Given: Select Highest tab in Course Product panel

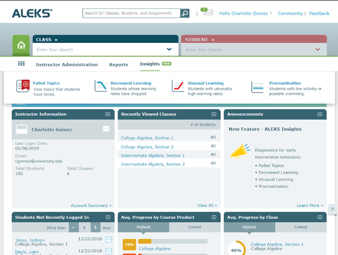Looking at the screenshot, I should [x=143, y=227].
